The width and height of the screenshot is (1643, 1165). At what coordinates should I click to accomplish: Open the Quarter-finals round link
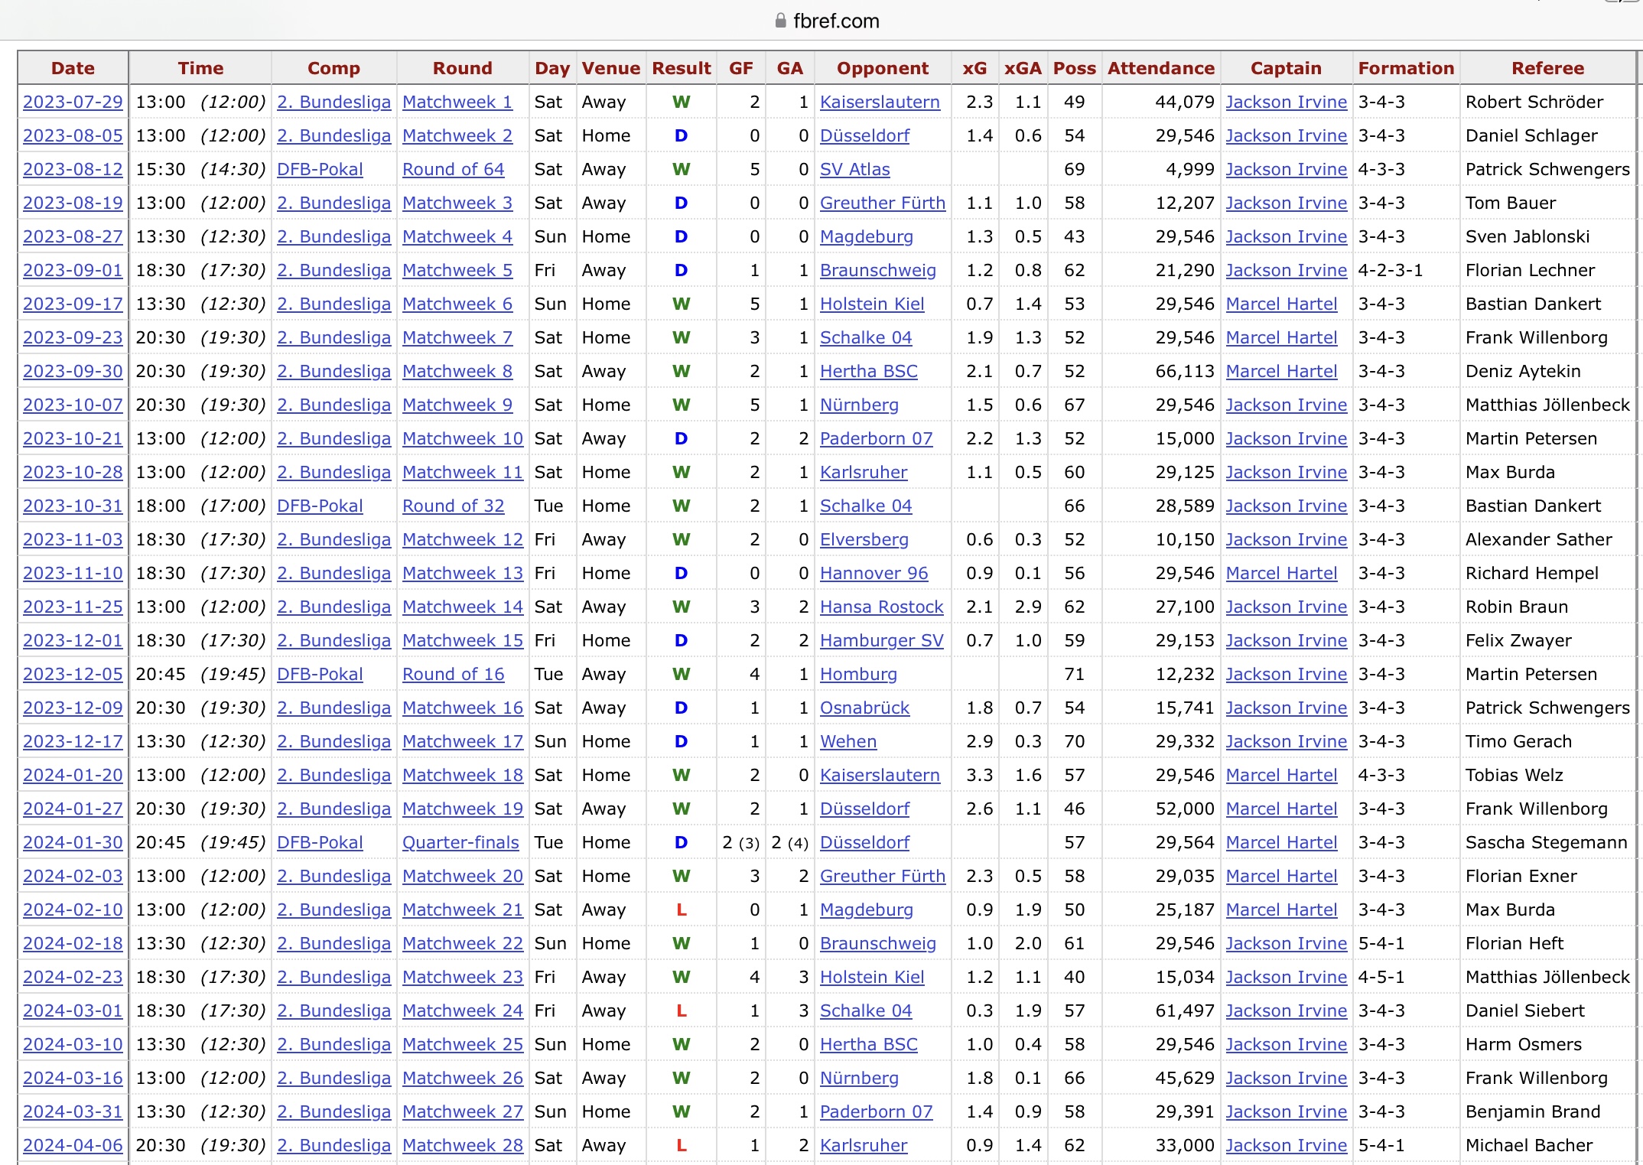(x=460, y=842)
